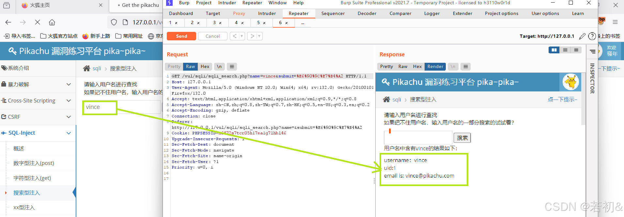This screenshot has width=624, height=217.
Task: Select side-by-side request/response layout
Action: point(554,50)
